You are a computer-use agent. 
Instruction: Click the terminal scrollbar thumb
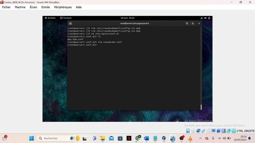coord(201,107)
